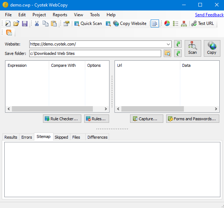224x208 pixels.
Task: Click the Capture... button
Action: tap(147, 119)
